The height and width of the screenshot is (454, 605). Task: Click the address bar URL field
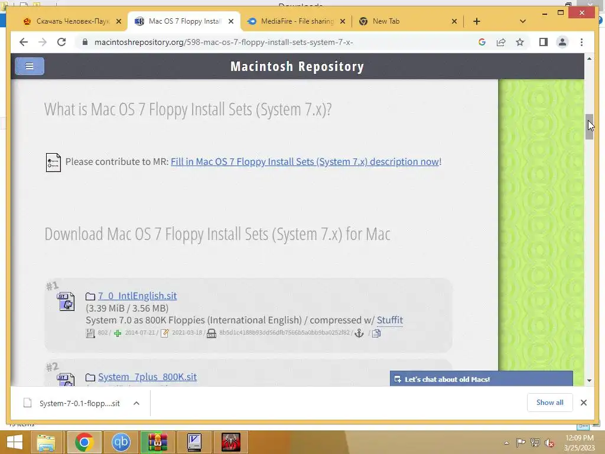[x=224, y=42]
